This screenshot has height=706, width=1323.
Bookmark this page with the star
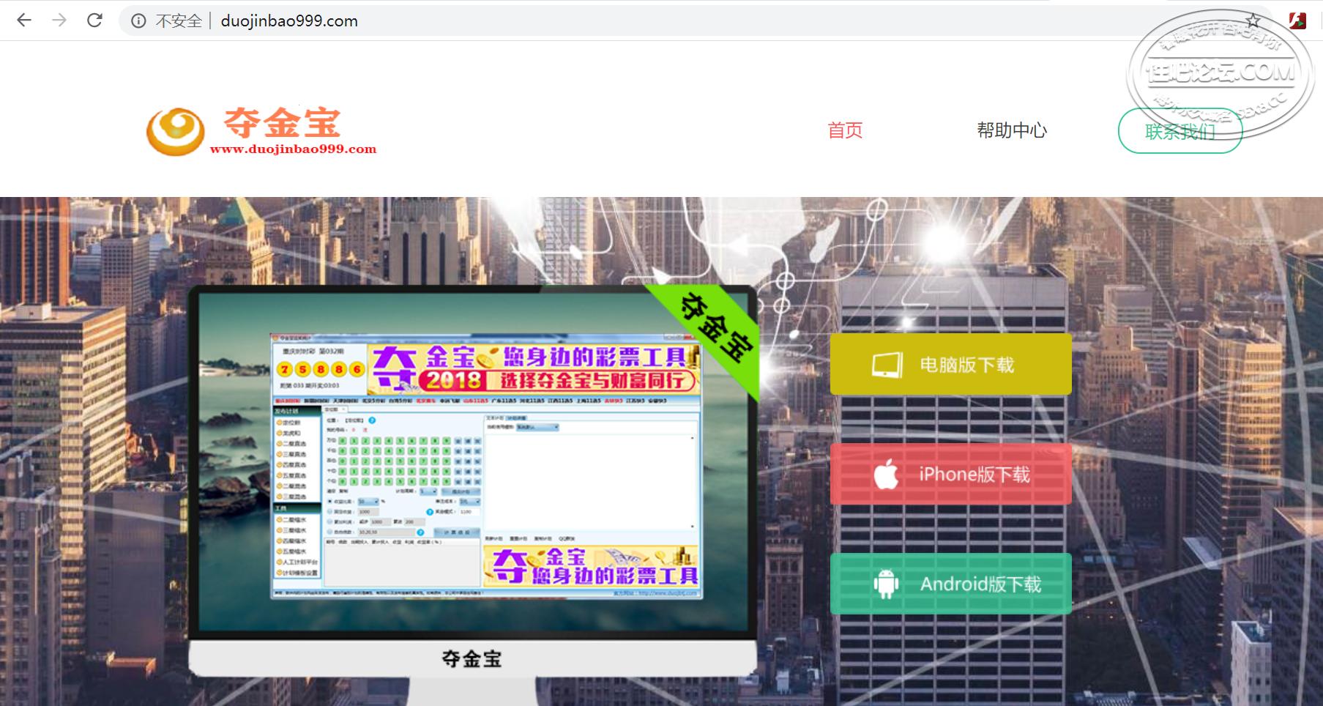(1253, 21)
